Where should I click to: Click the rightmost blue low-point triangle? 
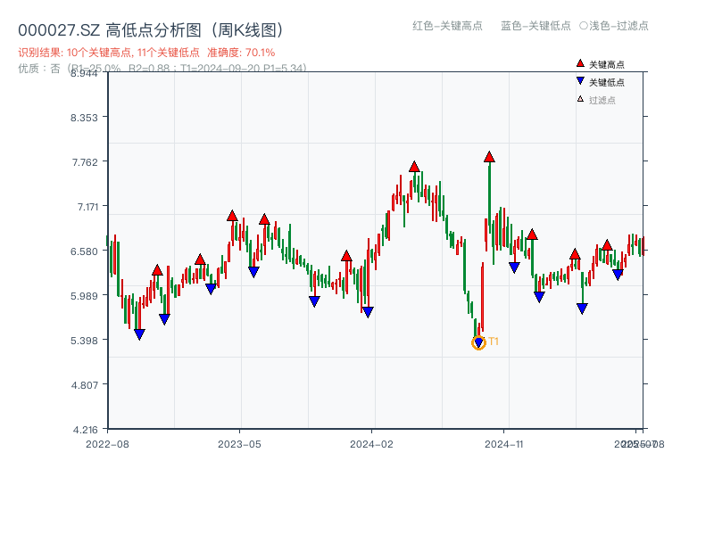618,275
